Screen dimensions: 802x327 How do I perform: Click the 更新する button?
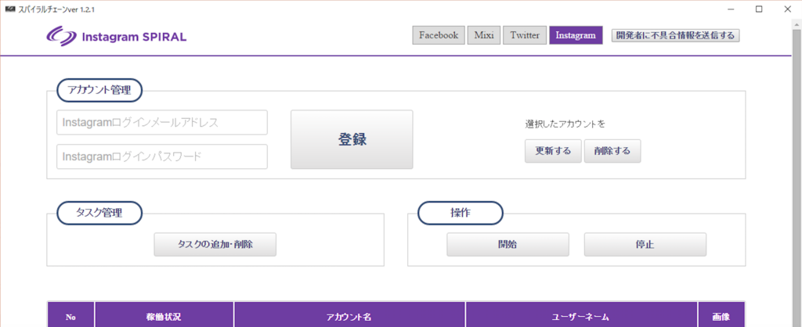(x=553, y=151)
